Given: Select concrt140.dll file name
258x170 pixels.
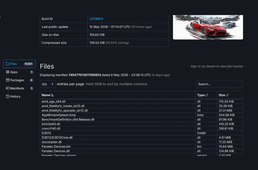Looking at the screenshot, I should tap(51, 128).
